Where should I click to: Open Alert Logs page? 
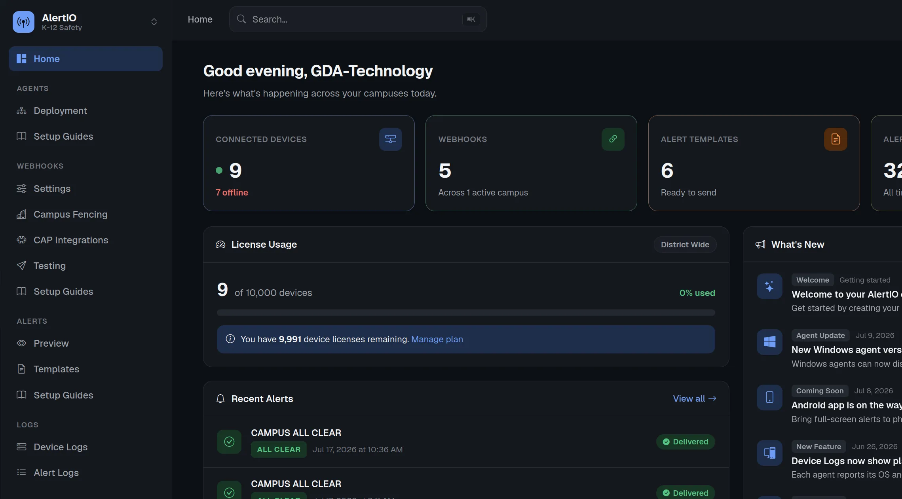[x=85, y=473]
